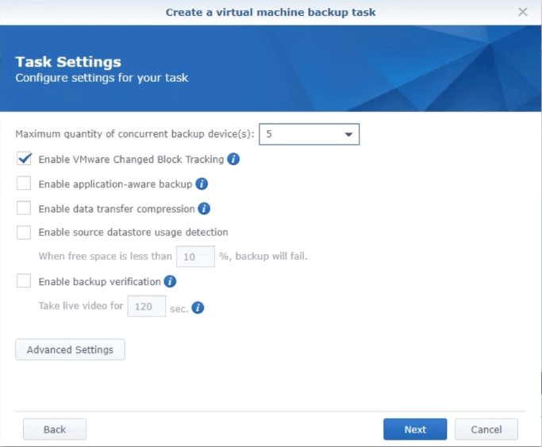Cancel the backup task wizard
Screen dimensions: 542x447
[486, 430]
